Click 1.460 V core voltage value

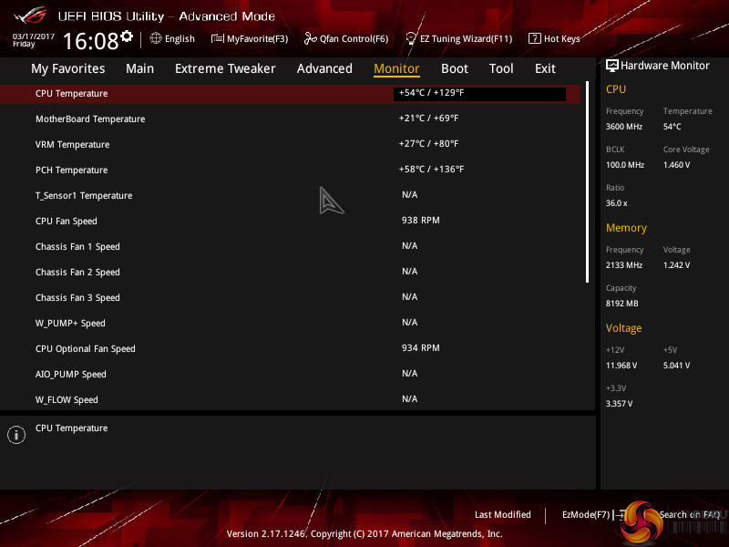click(676, 165)
